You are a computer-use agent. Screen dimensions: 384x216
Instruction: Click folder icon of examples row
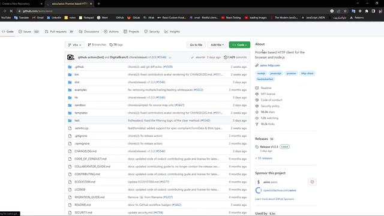coord(70,90)
